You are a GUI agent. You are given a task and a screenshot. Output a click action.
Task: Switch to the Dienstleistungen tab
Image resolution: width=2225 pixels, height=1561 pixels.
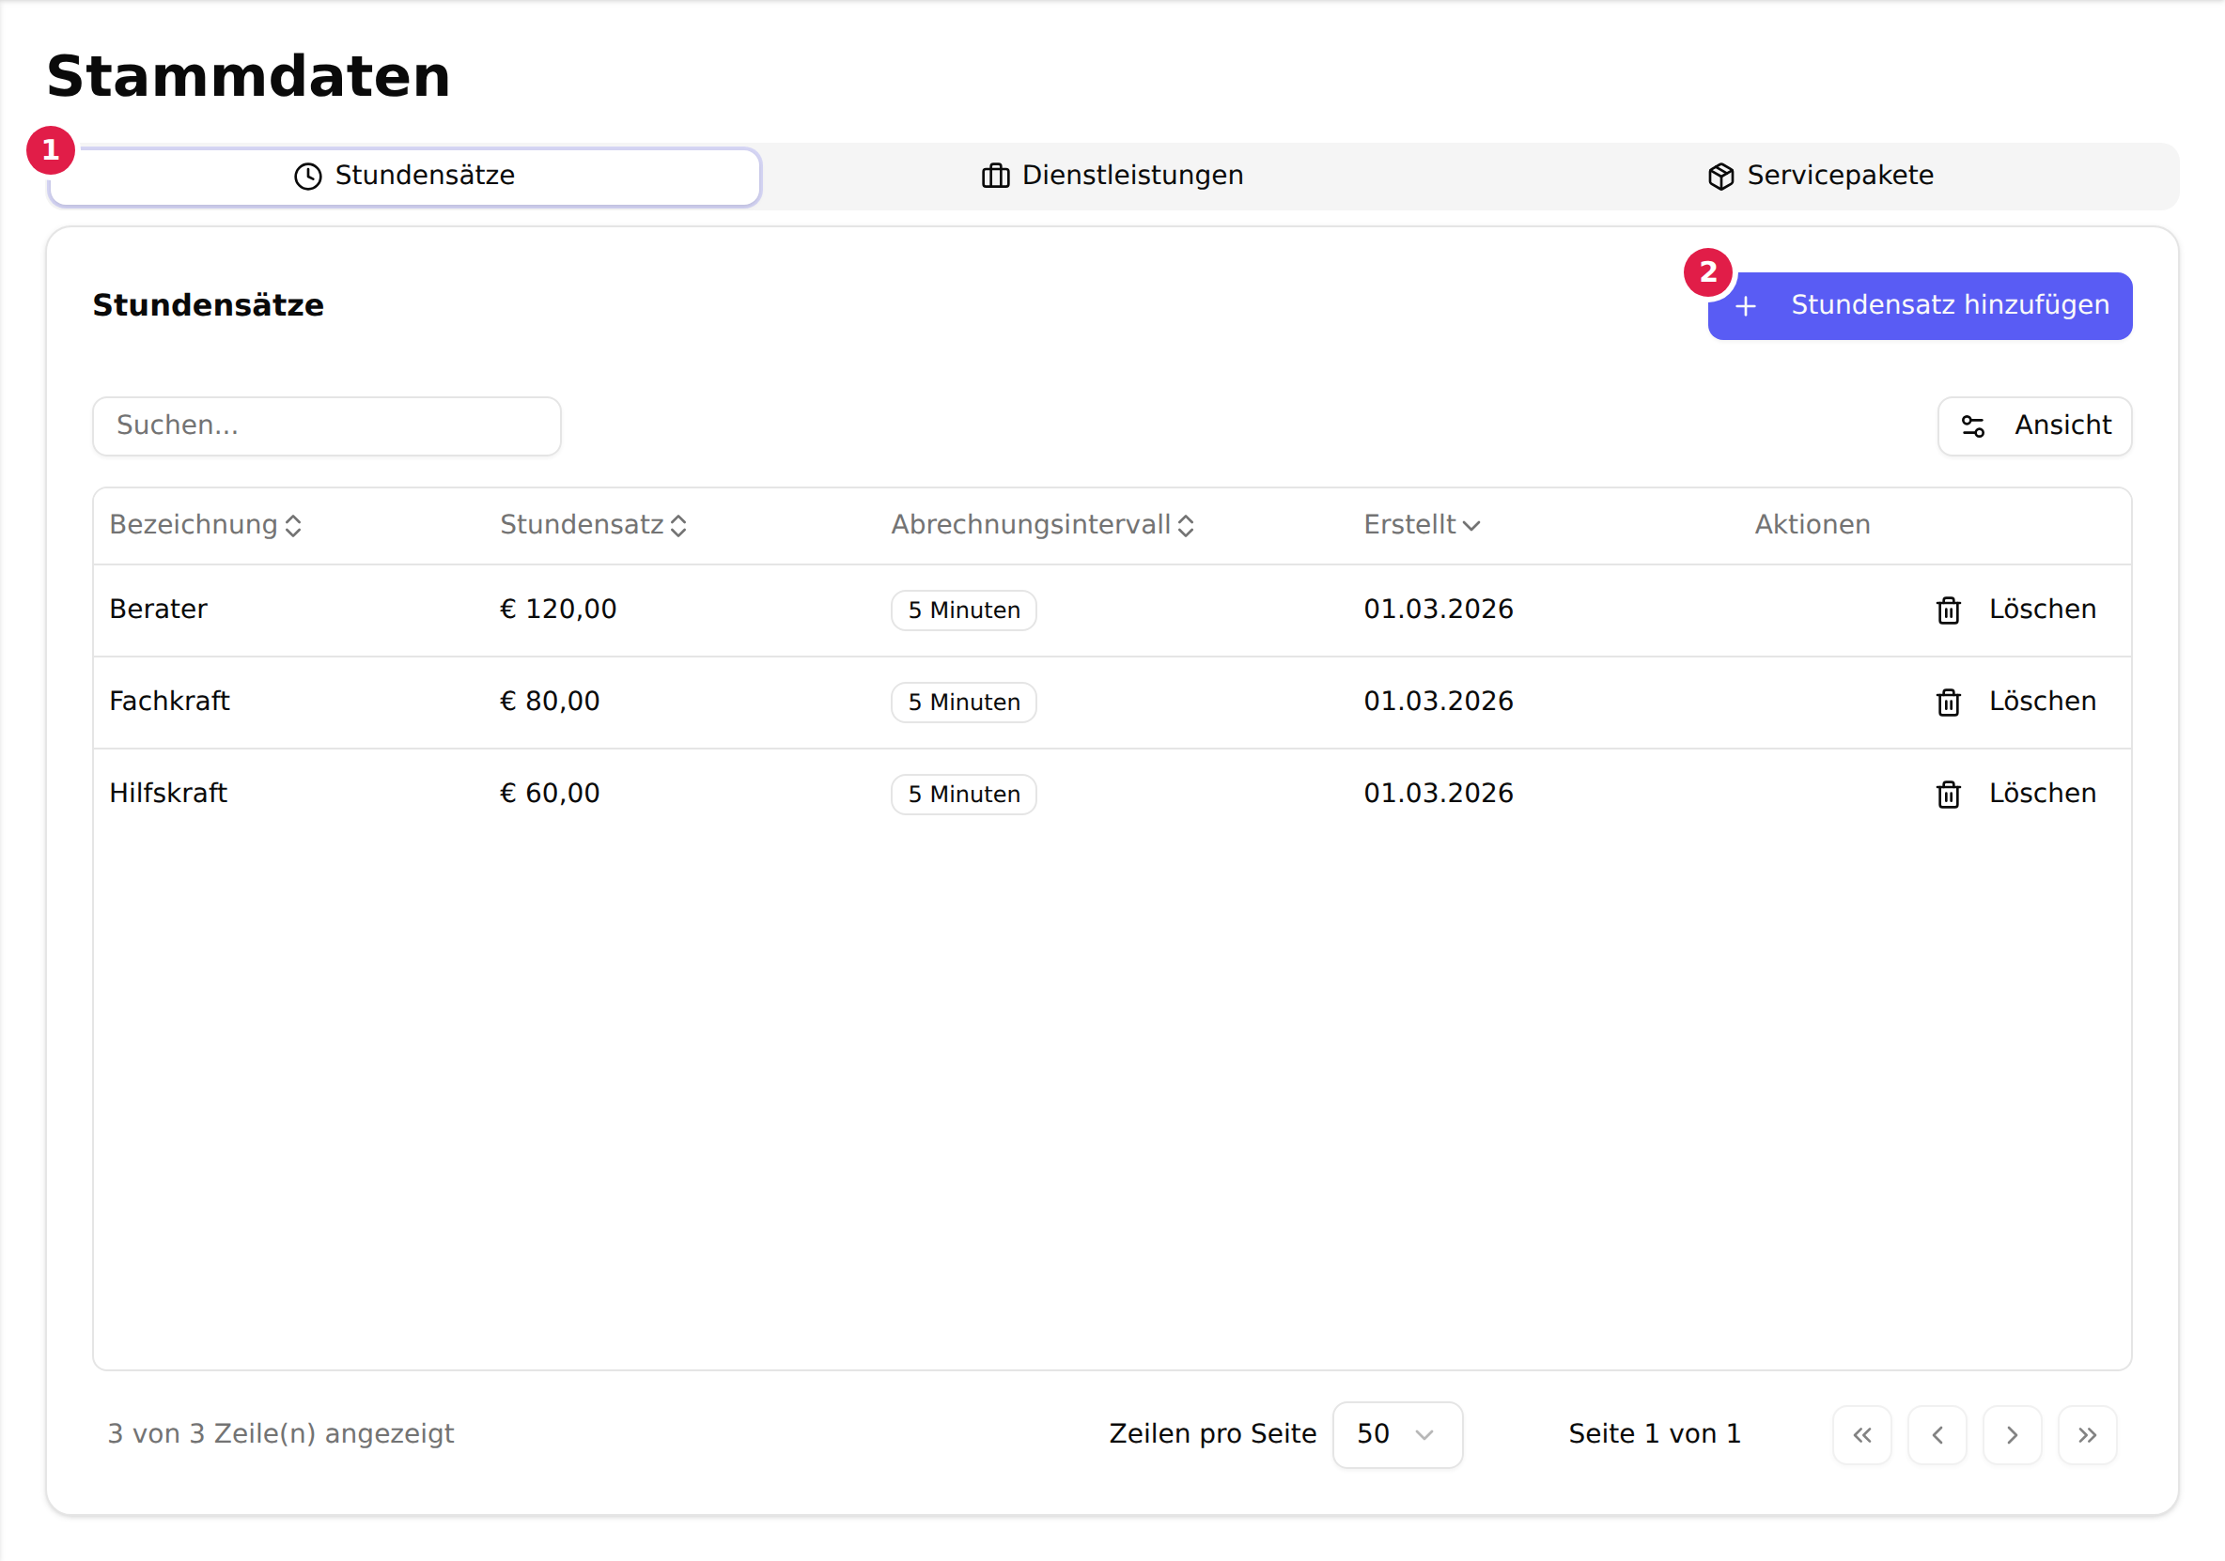[x=1112, y=177]
